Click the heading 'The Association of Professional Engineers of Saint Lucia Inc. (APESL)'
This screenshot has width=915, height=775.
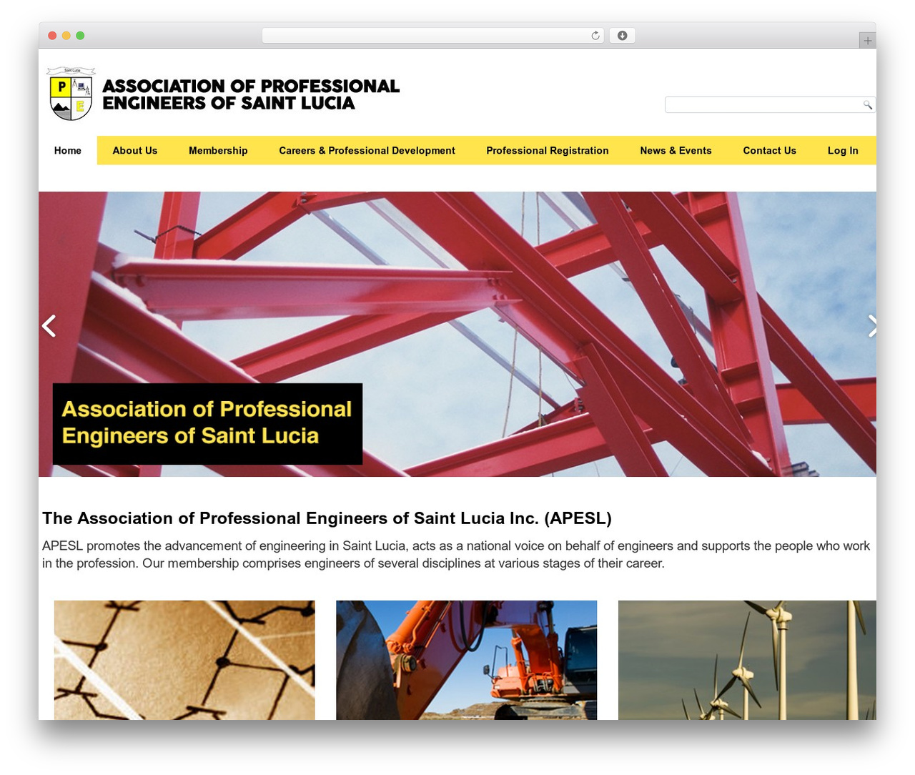(x=327, y=518)
